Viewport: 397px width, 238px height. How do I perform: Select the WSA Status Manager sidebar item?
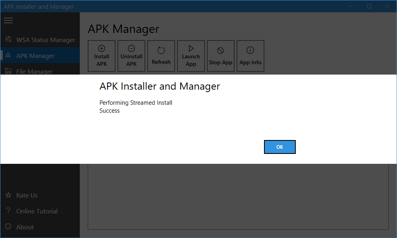point(45,40)
